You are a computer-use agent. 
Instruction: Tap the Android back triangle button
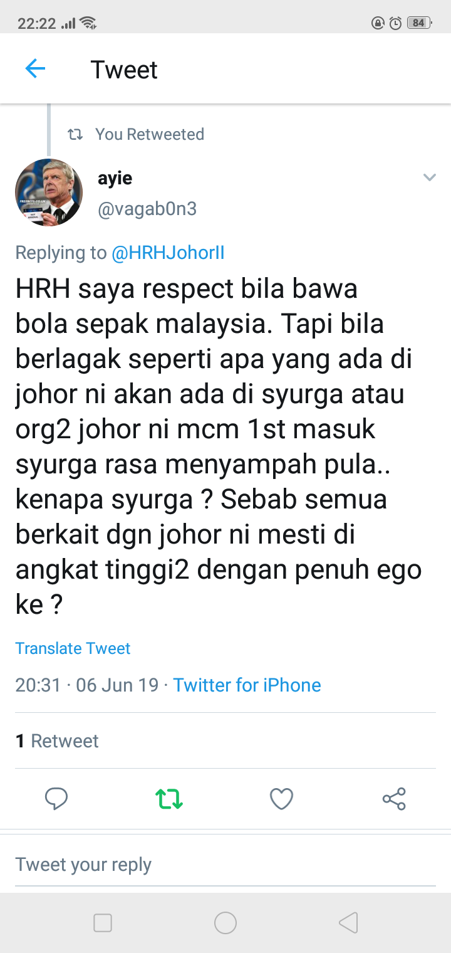pos(348,922)
